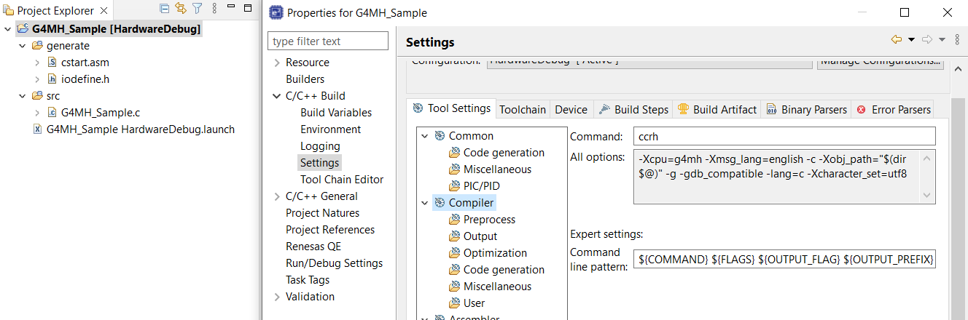Screen dimensions: 968x320
Task: Select cstart.asm file in generate folder
Action: pyautogui.click(x=85, y=63)
